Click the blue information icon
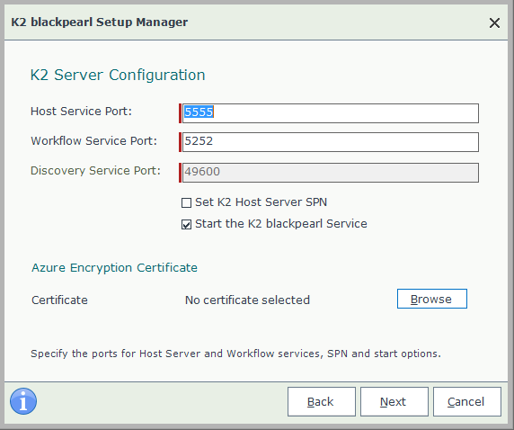Screen dimensions: 514x430 (23, 401)
